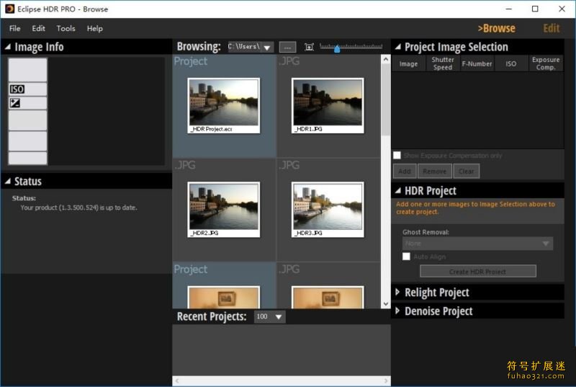Collapse the Status panel
576x387 pixels.
tap(8, 182)
